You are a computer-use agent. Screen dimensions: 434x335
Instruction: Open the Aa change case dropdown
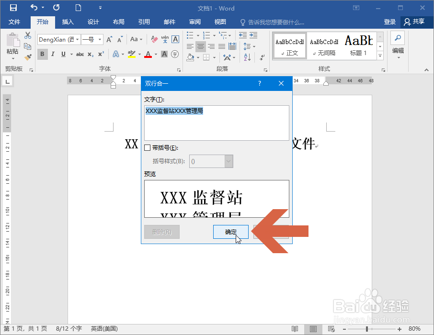click(136, 40)
